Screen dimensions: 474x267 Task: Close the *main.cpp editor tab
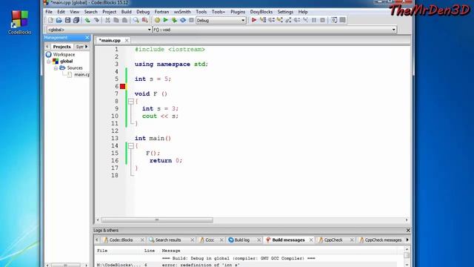pos(127,40)
